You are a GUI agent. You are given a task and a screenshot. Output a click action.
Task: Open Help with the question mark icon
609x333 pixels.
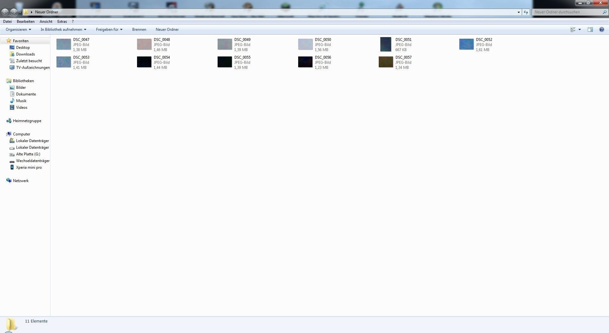tap(601, 29)
